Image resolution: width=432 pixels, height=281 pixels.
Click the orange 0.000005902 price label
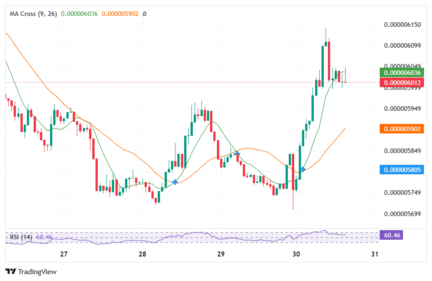click(402, 129)
